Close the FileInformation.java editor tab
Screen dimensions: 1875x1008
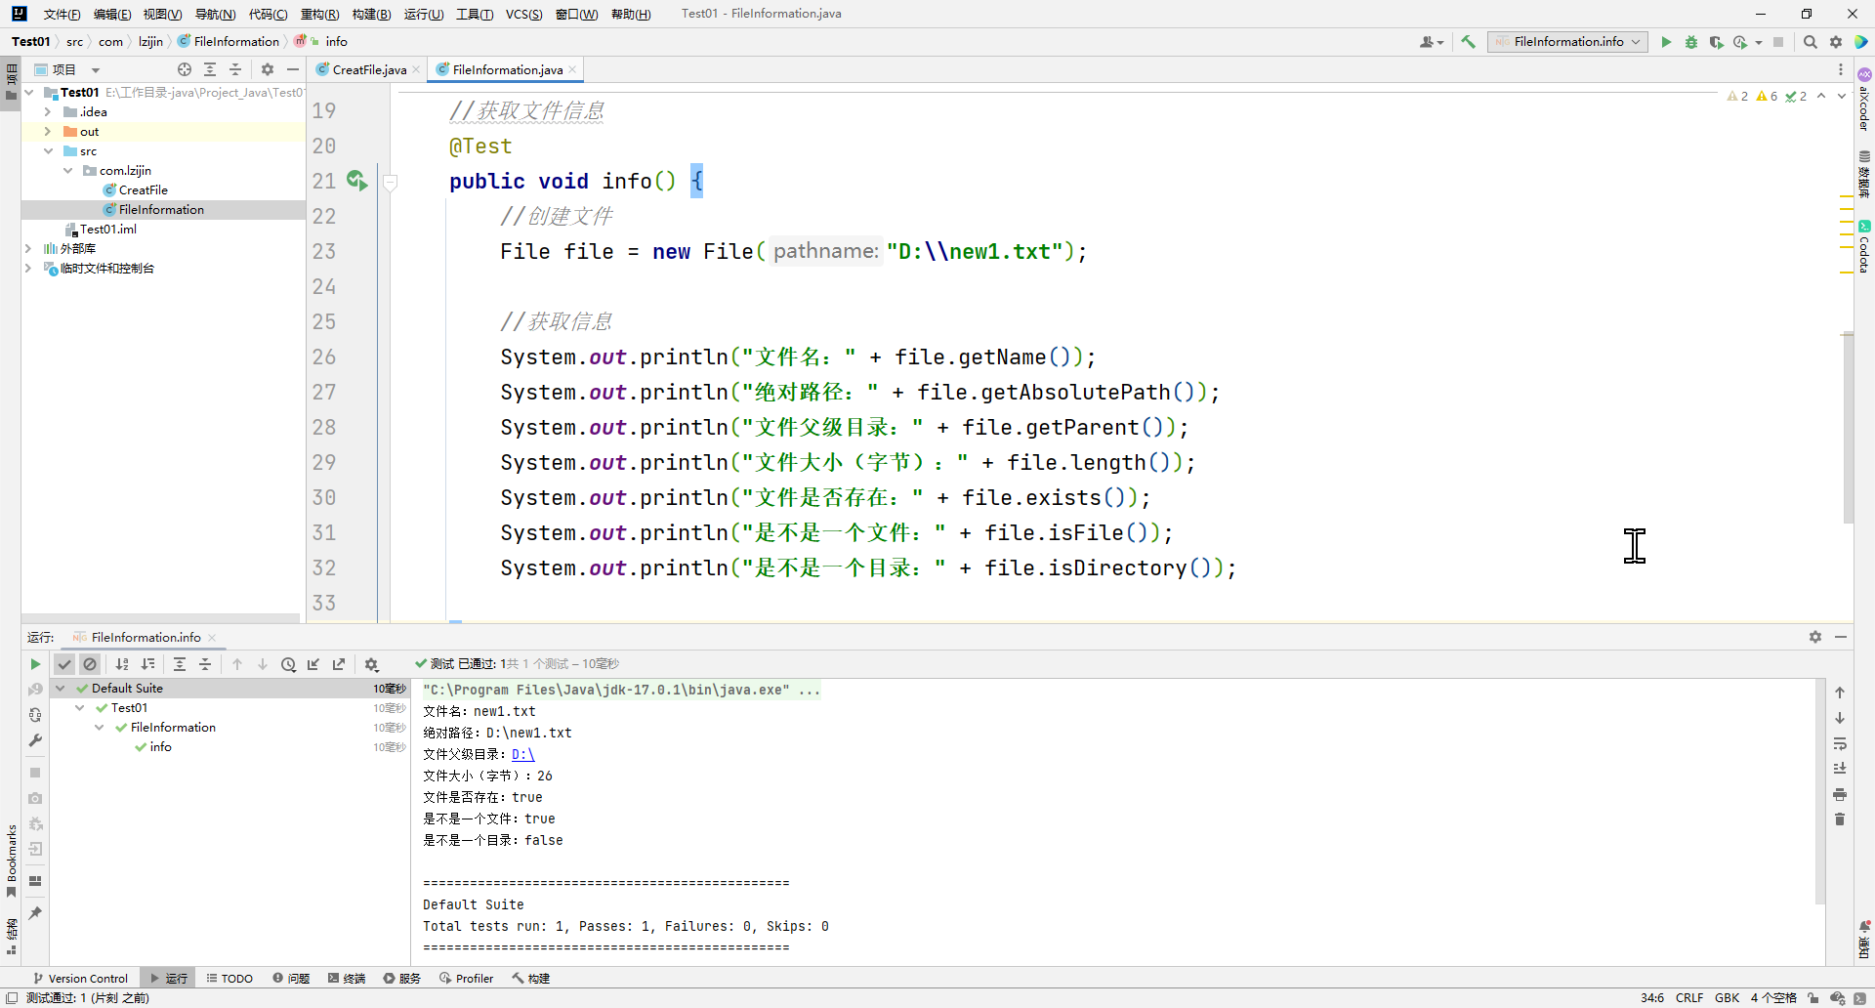(572, 69)
